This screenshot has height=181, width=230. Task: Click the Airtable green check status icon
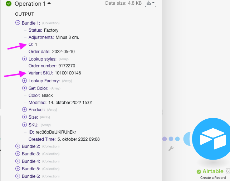(199, 172)
